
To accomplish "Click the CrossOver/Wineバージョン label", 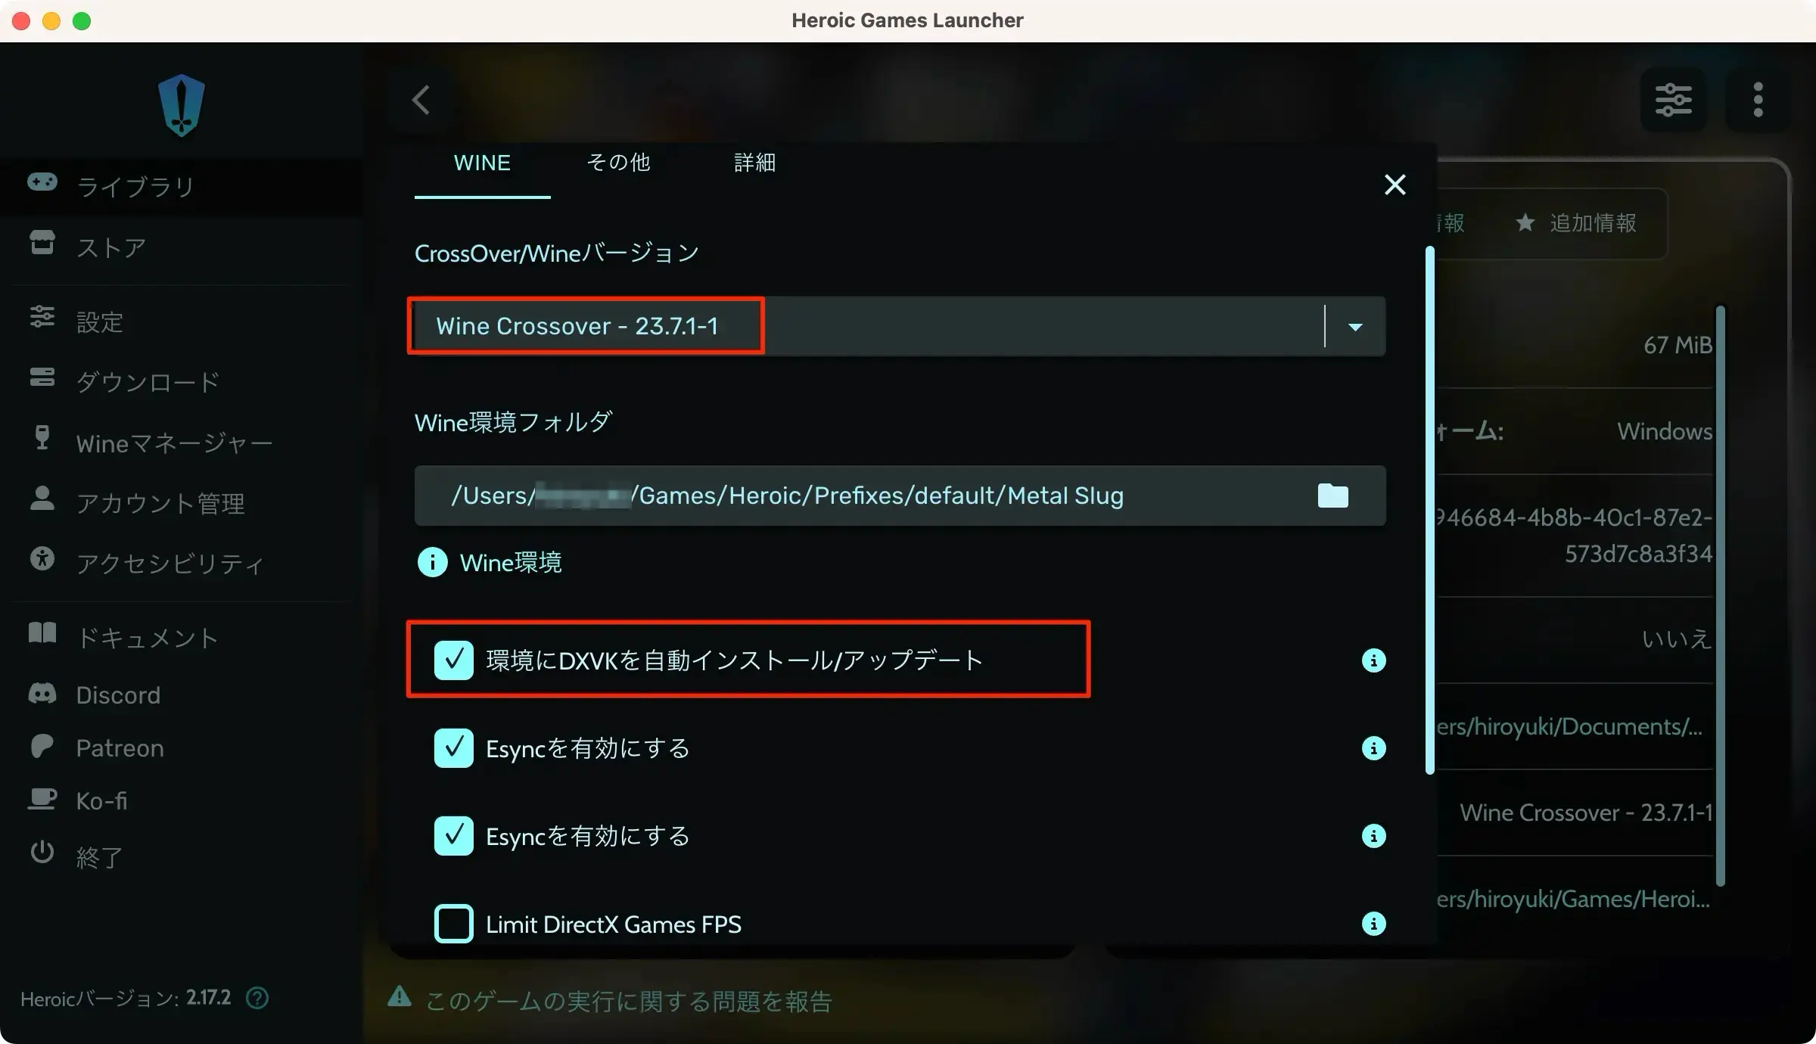I will pyautogui.click(x=557, y=253).
